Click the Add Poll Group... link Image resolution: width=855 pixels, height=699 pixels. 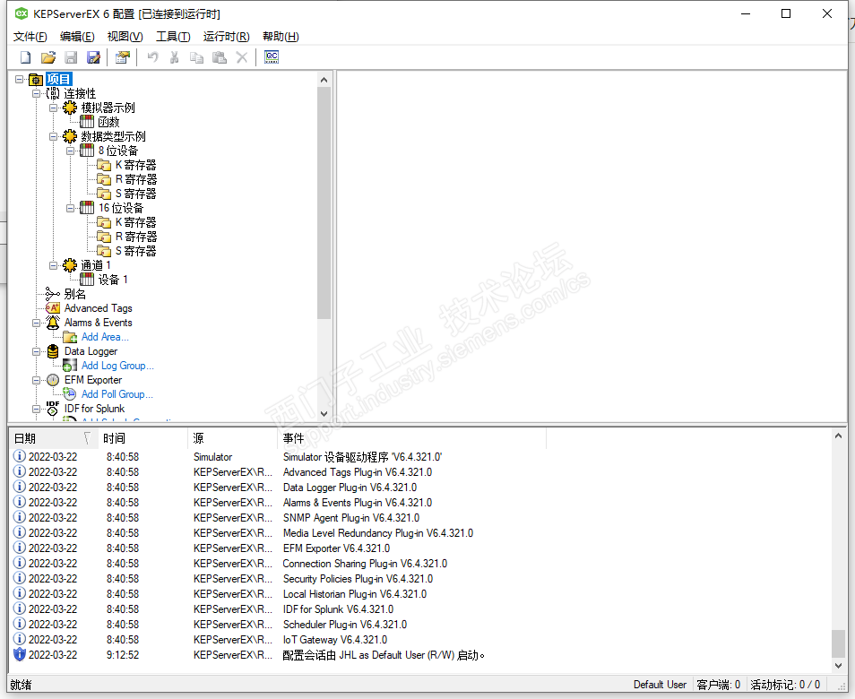click(x=117, y=394)
